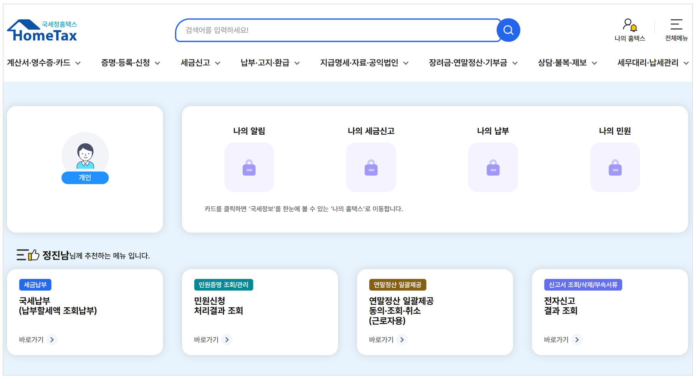Click the thumbs-up recommendation icon

(x=34, y=254)
